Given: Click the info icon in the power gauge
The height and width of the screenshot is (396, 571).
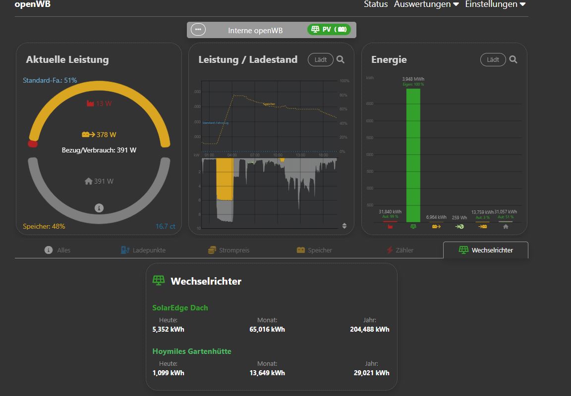Looking at the screenshot, I should (x=99, y=208).
